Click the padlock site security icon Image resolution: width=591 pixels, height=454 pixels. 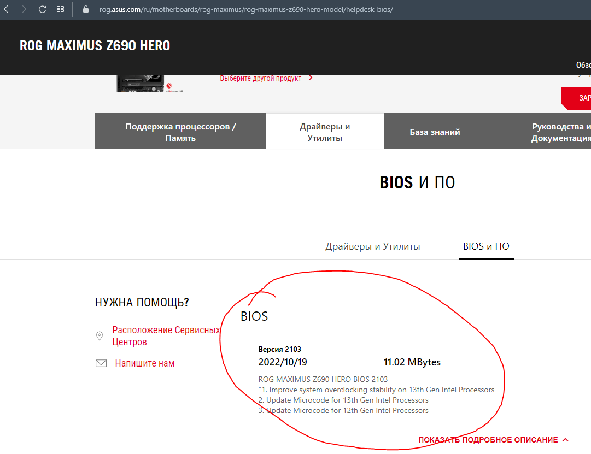pos(85,9)
